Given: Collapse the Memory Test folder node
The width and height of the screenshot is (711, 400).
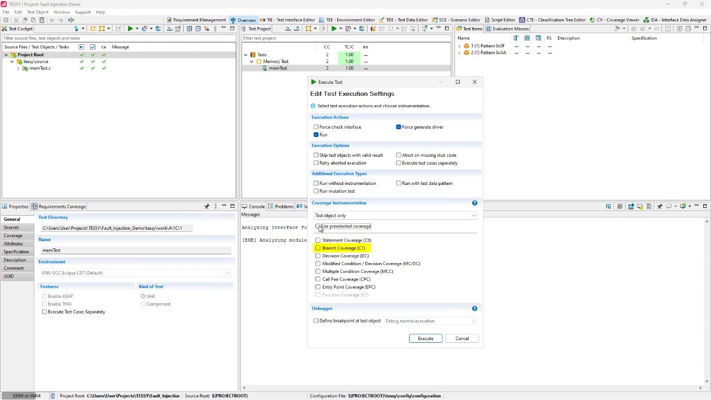Looking at the screenshot, I should [252, 61].
